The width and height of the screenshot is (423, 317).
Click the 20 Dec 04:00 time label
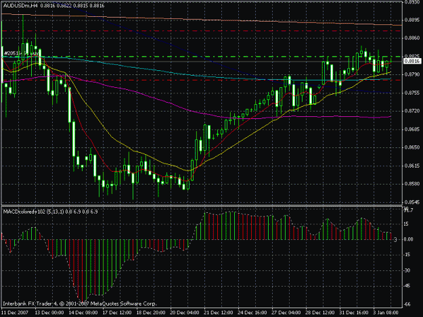point(185,312)
